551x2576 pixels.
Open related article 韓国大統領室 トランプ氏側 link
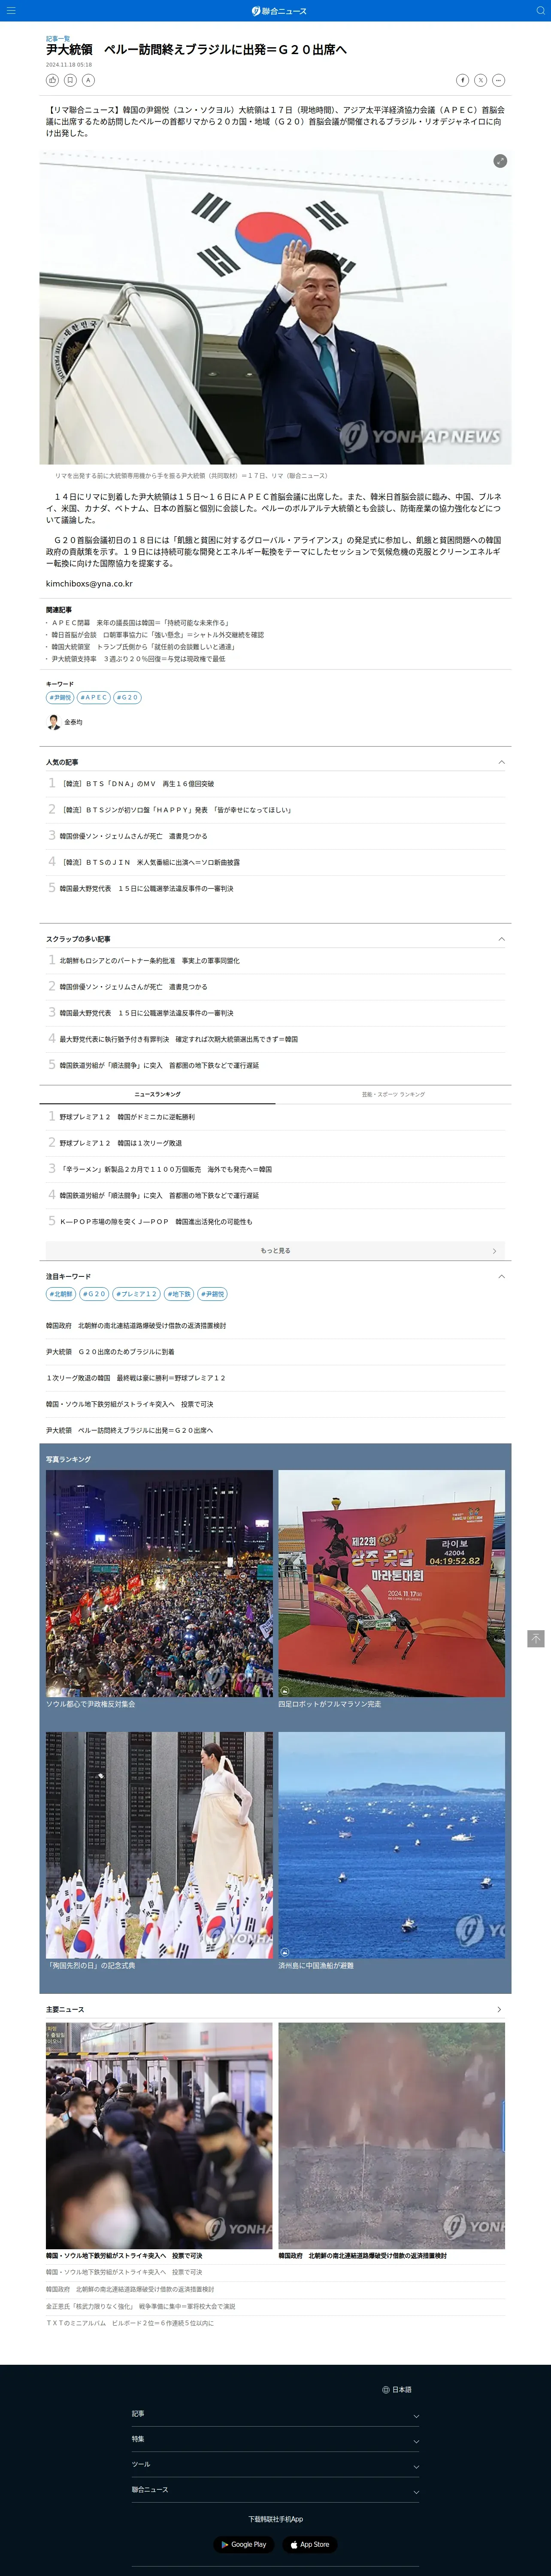tap(144, 646)
